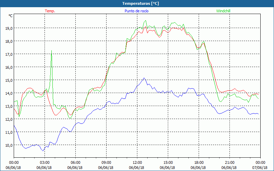Click the '12,0' y-axis value
274x171 pixels.
[x=9, y=119]
